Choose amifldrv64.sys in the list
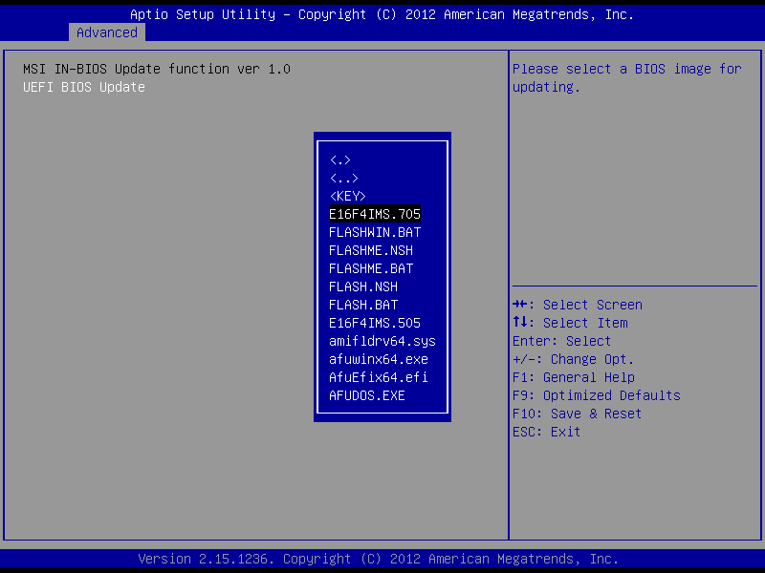 (x=382, y=341)
